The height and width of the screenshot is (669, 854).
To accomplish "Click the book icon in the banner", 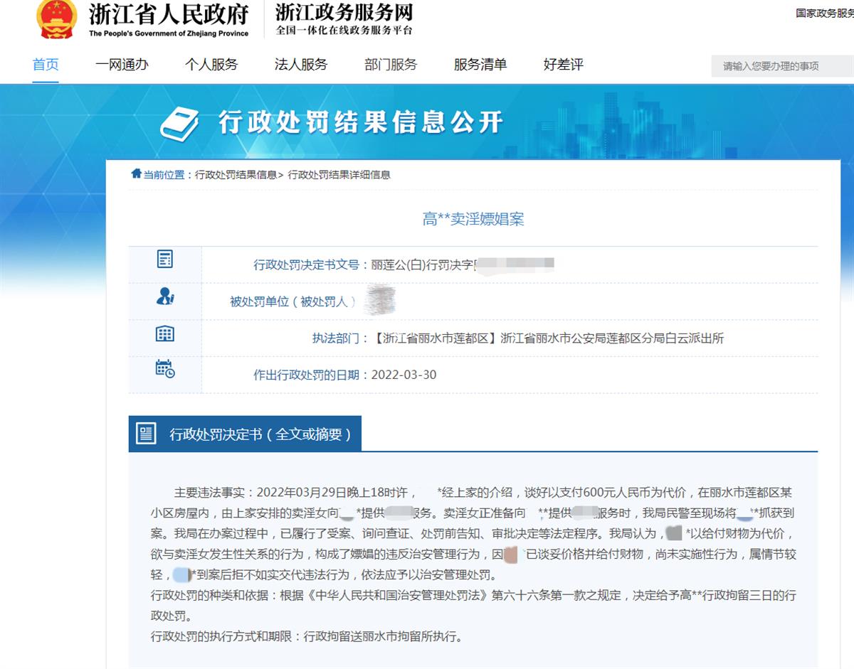I will [180, 124].
